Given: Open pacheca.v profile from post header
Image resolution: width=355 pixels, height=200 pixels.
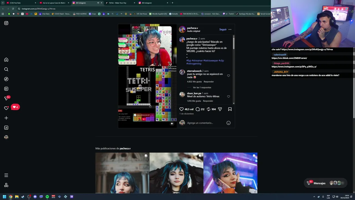Looking at the screenshot, I should (192, 28).
